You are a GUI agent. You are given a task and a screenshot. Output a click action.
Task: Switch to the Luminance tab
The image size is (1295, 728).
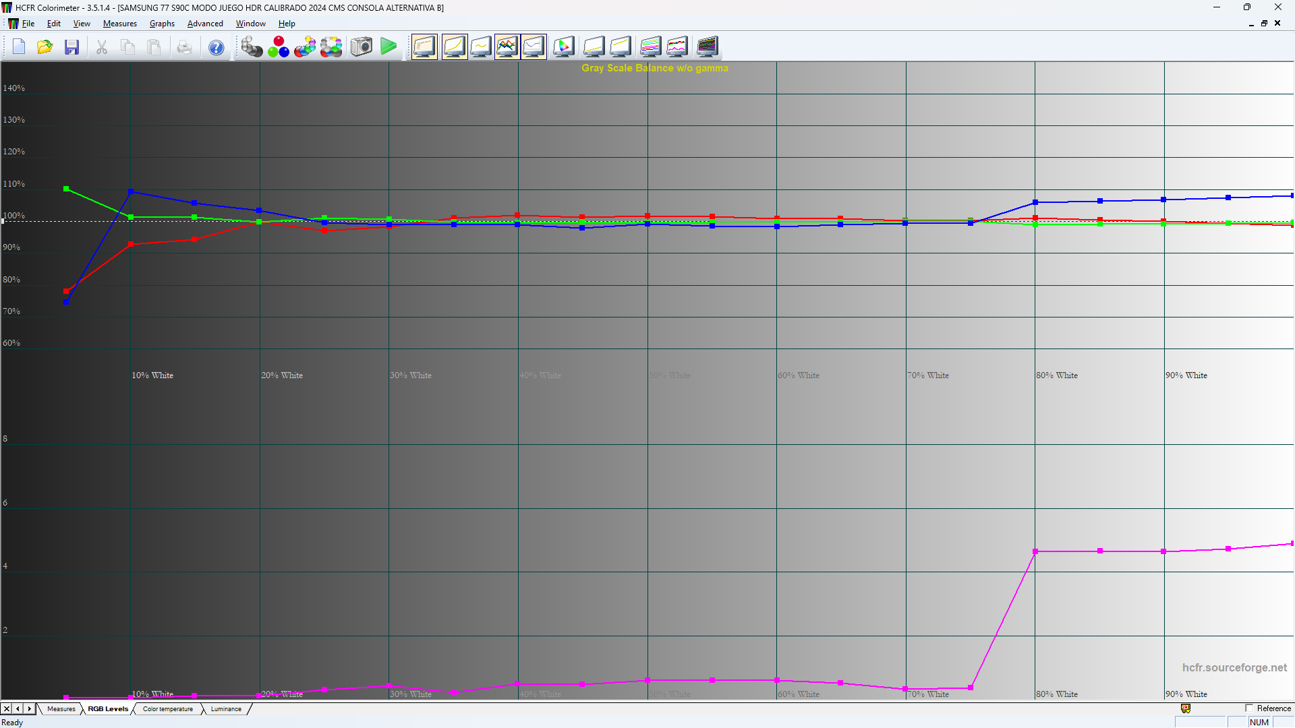[x=226, y=709]
